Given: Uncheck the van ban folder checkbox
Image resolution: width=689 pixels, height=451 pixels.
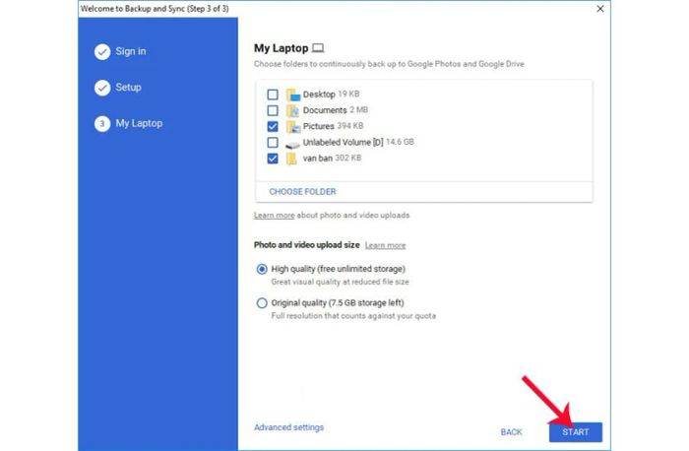Looking at the screenshot, I should tap(273, 159).
